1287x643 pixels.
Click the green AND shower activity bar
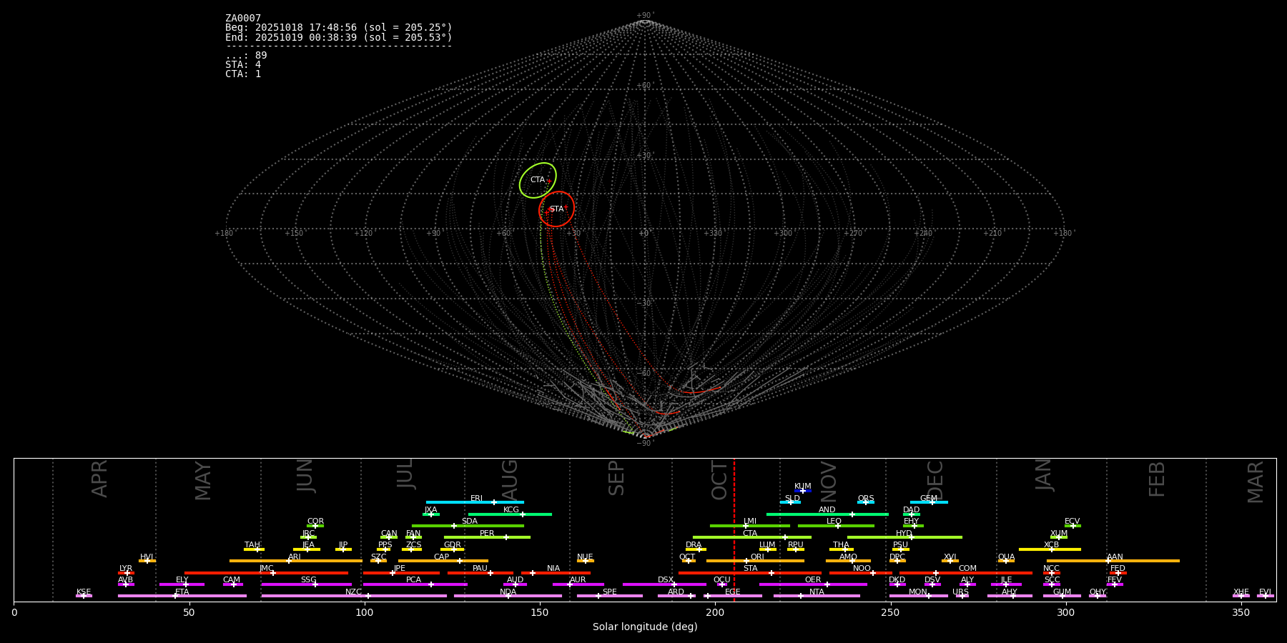(827, 514)
